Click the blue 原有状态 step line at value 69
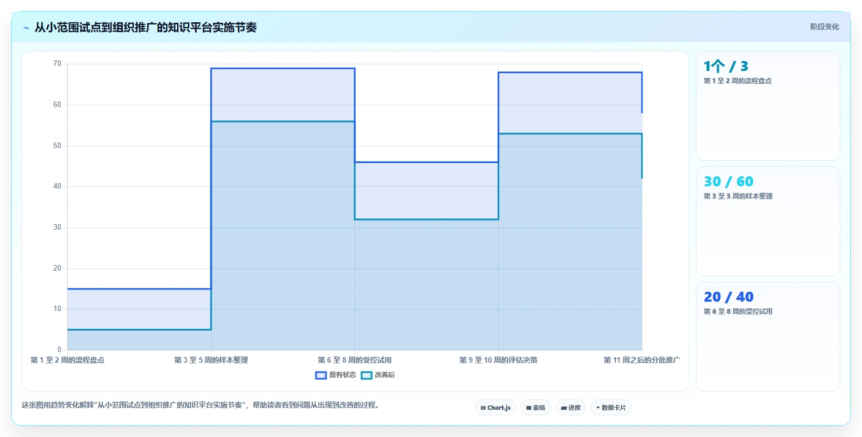Image resolution: width=862 pixels, height=437 pixels. 283,68
